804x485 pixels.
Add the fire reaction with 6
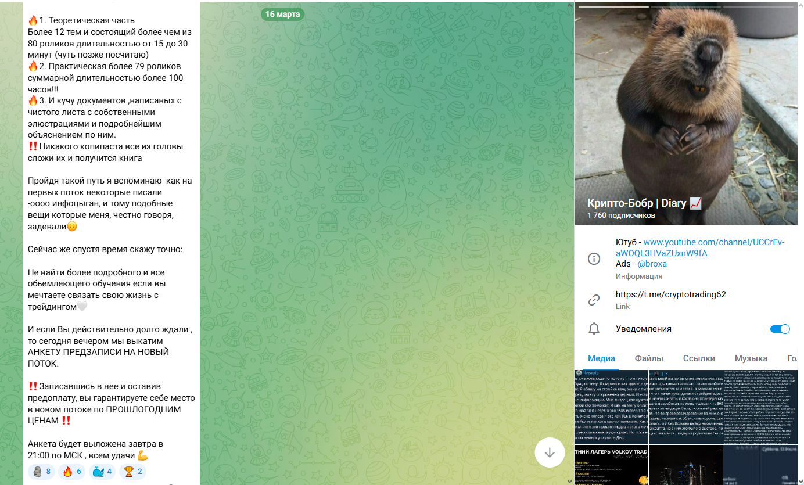72,472
